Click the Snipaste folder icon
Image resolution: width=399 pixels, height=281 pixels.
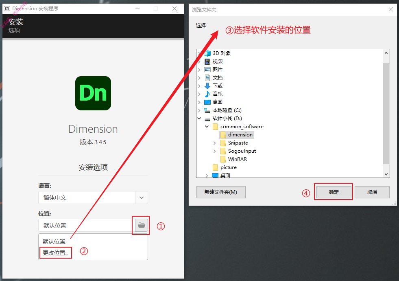(223, 143)
